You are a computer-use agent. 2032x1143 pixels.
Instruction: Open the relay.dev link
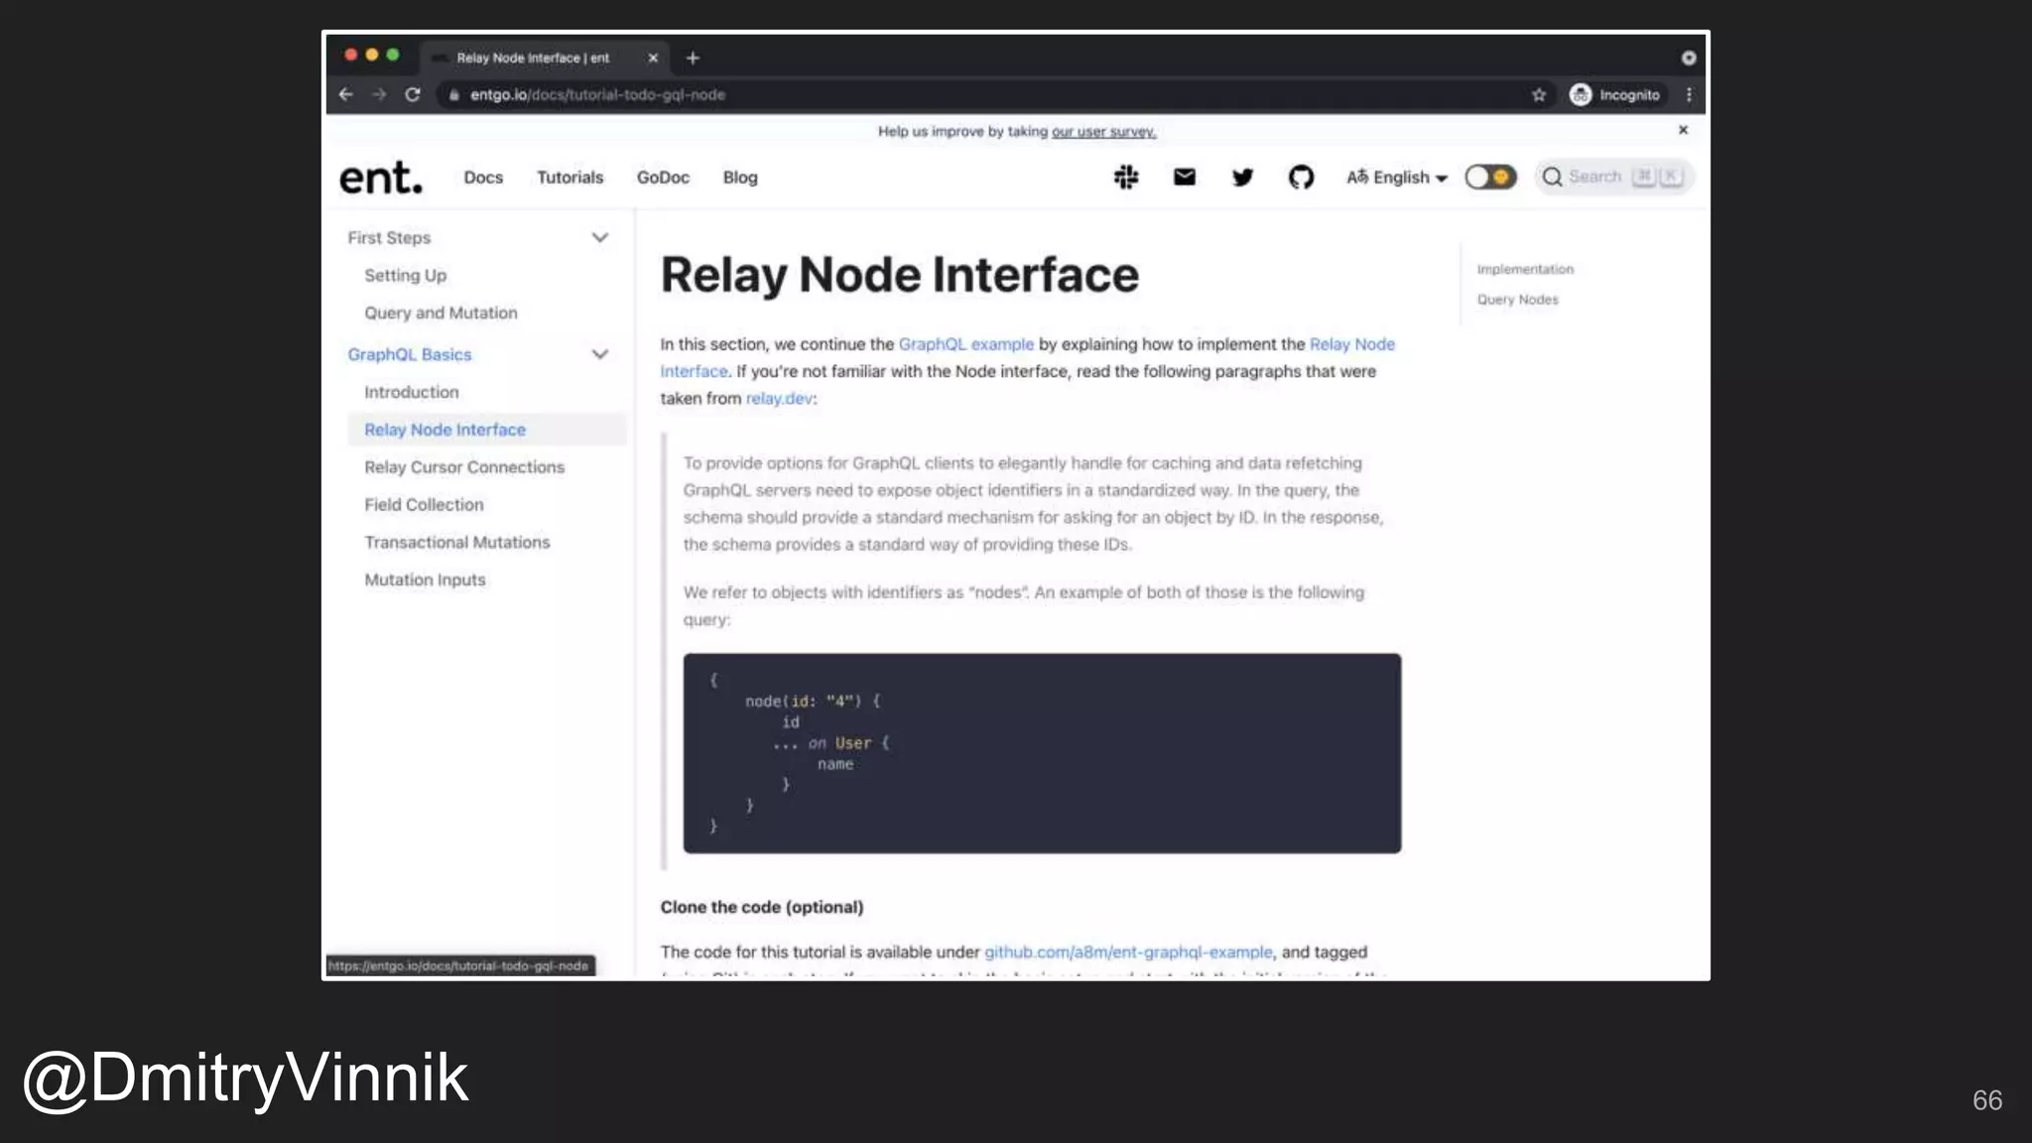(x=779, y=399)
